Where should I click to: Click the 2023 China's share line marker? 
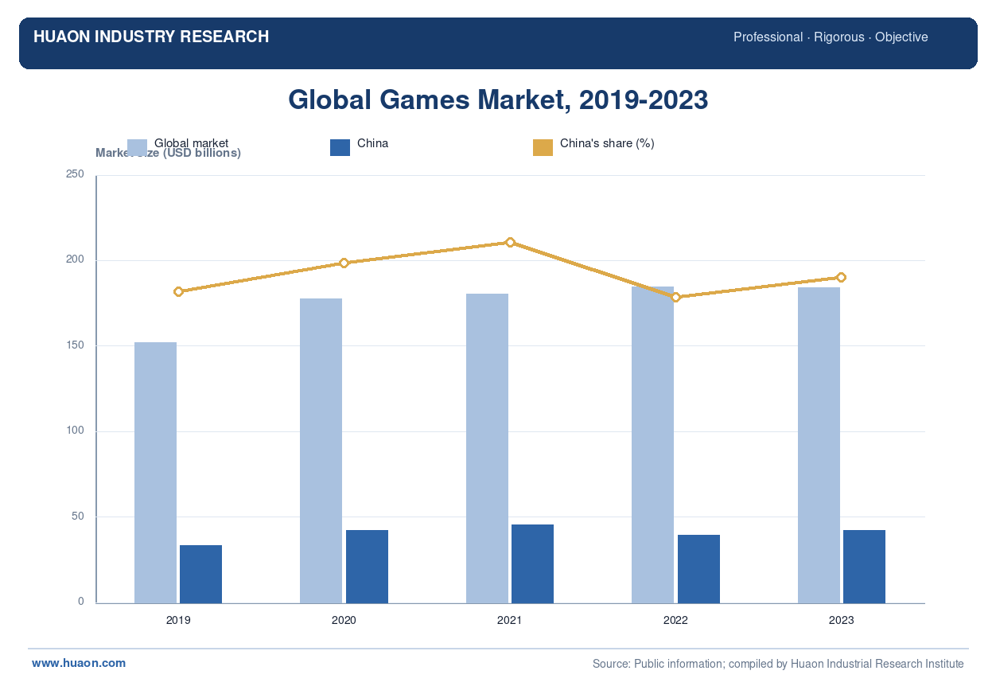841,277
